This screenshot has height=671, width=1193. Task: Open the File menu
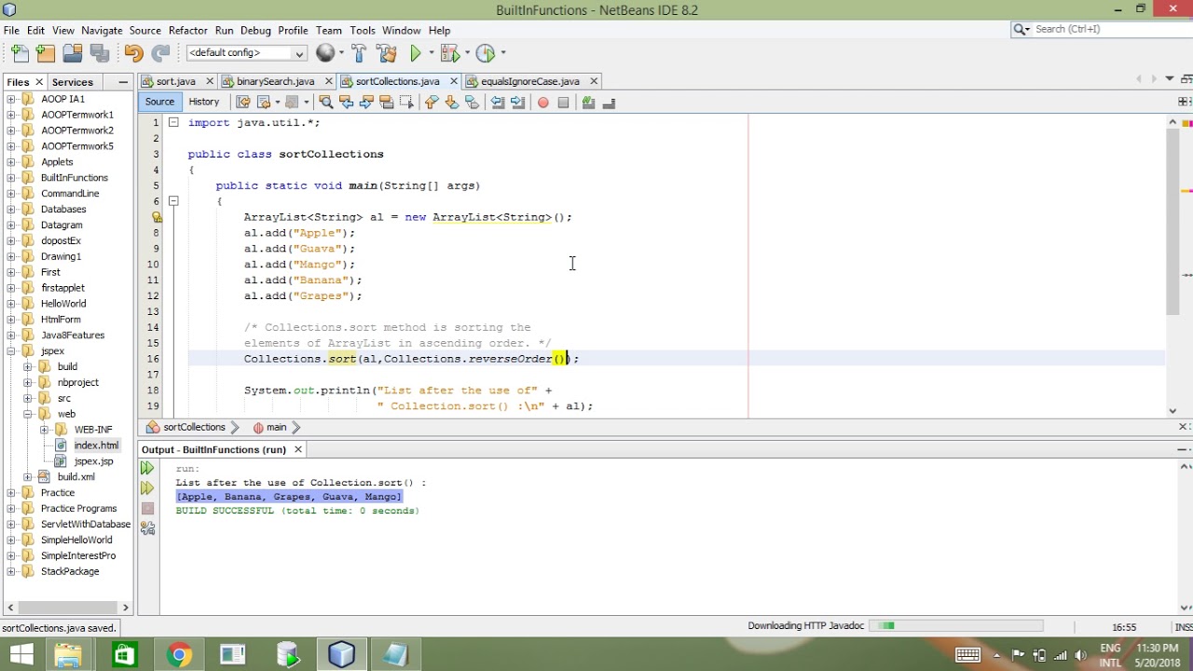point(11,31)
